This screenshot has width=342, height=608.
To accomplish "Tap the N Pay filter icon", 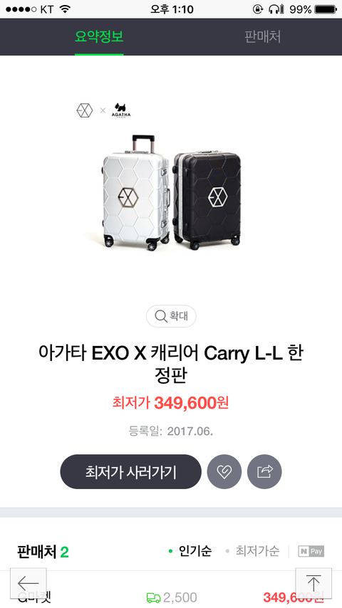I will (x=311, y=551).
